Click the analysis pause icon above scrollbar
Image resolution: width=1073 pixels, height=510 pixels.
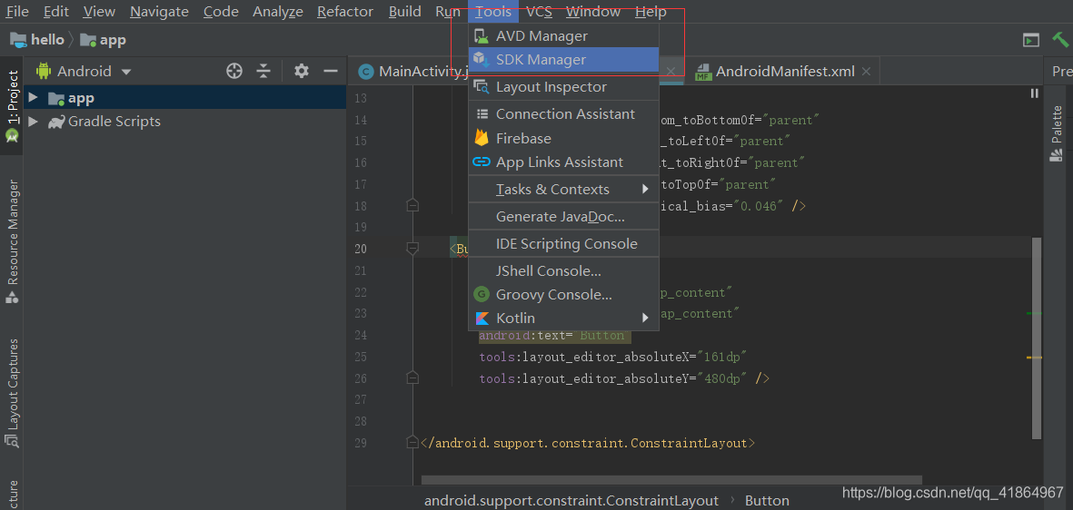pyautogui.click(x=1035, y=93)
